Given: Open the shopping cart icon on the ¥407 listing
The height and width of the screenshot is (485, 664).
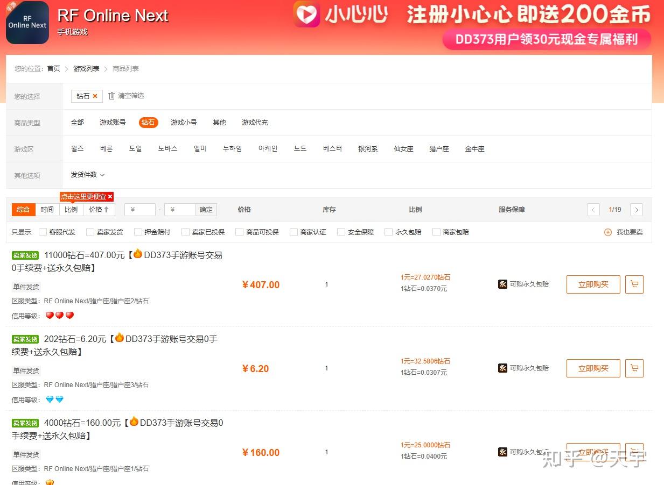Looking at the screenshot, I should click(x=634, y=284).
